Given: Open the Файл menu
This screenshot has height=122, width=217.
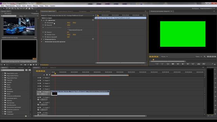Looking at the screenshot, I should pos(2,6).
